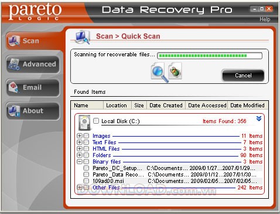Screen dimensions: 280x214
Task: Select the 109ad00.msi file checkbox
Action: click(x=86, y=181)
